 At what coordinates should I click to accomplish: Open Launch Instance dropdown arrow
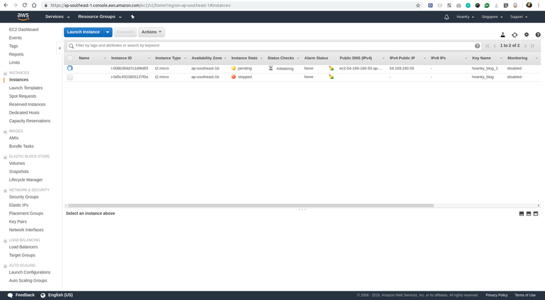click(x=108, y=32)
